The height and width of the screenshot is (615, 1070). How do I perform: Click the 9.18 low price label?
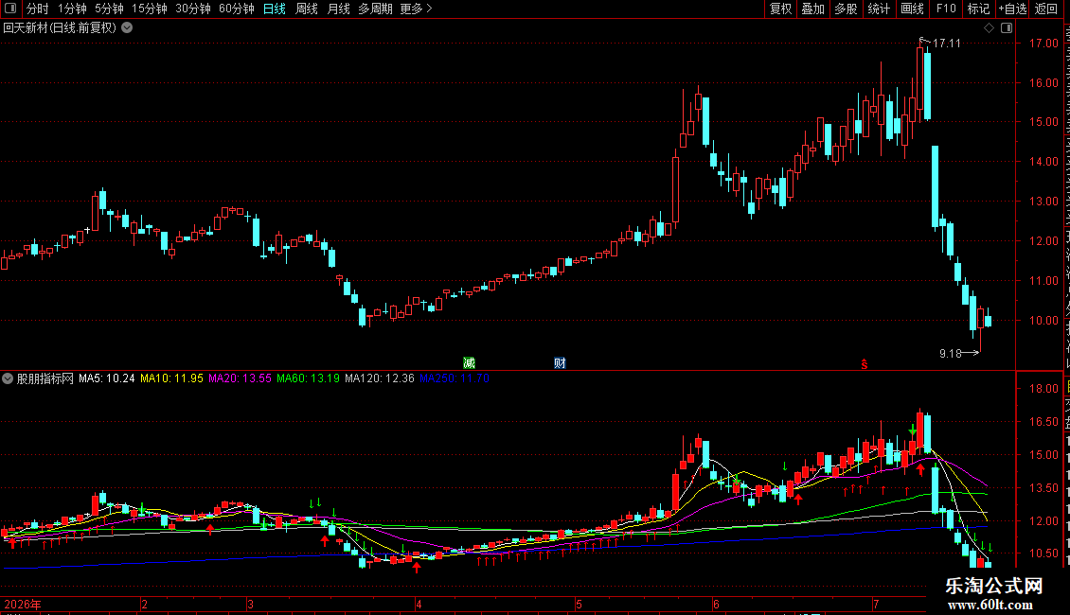[x=951, y=353]
